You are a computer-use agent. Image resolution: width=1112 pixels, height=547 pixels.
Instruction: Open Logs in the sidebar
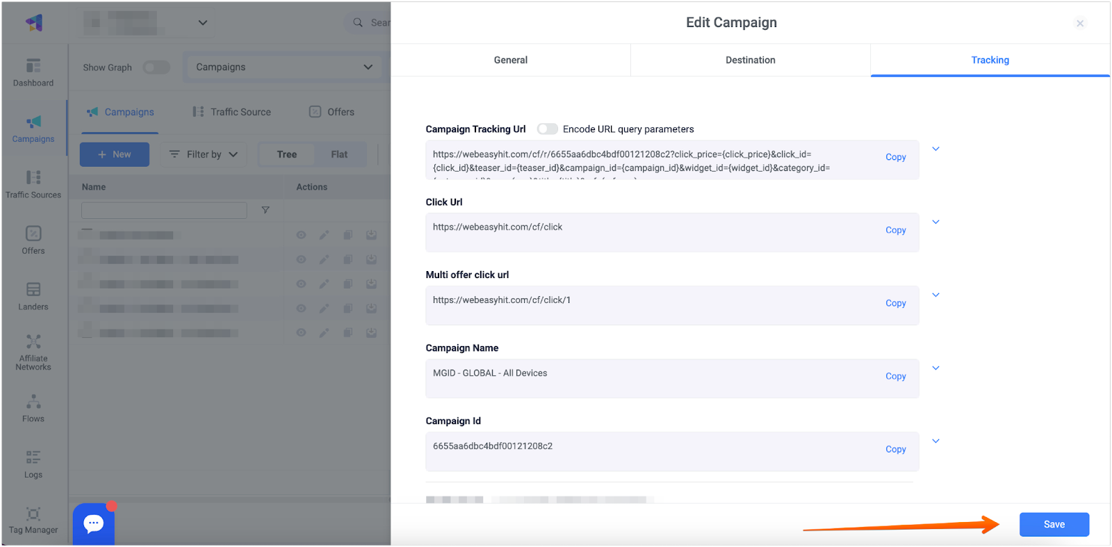pyautogui.click(x=33, y=464)
